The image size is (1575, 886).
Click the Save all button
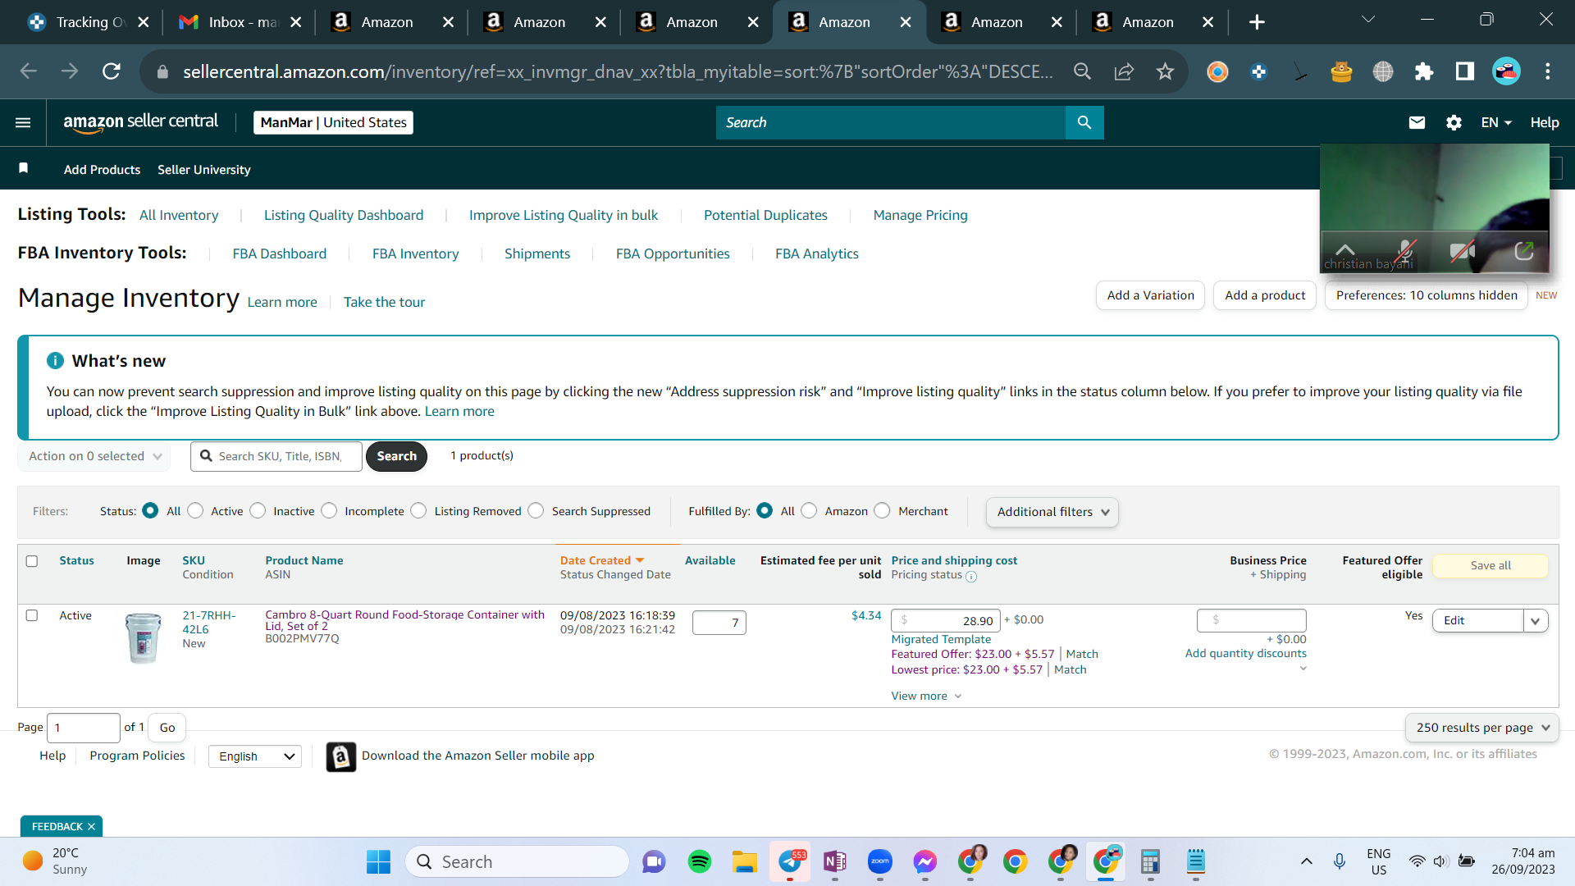(x=1491, y=565)
